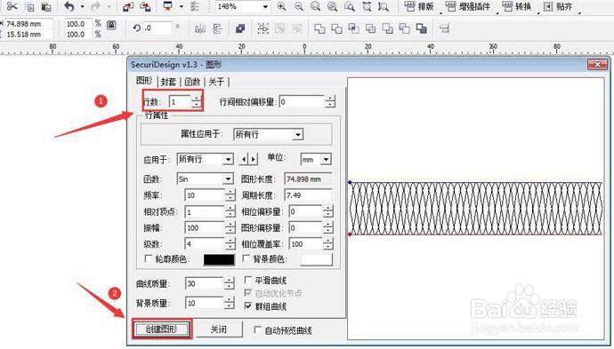
Task: Toggle the 背景颜色 checkbox
Action: coord(246,258)
